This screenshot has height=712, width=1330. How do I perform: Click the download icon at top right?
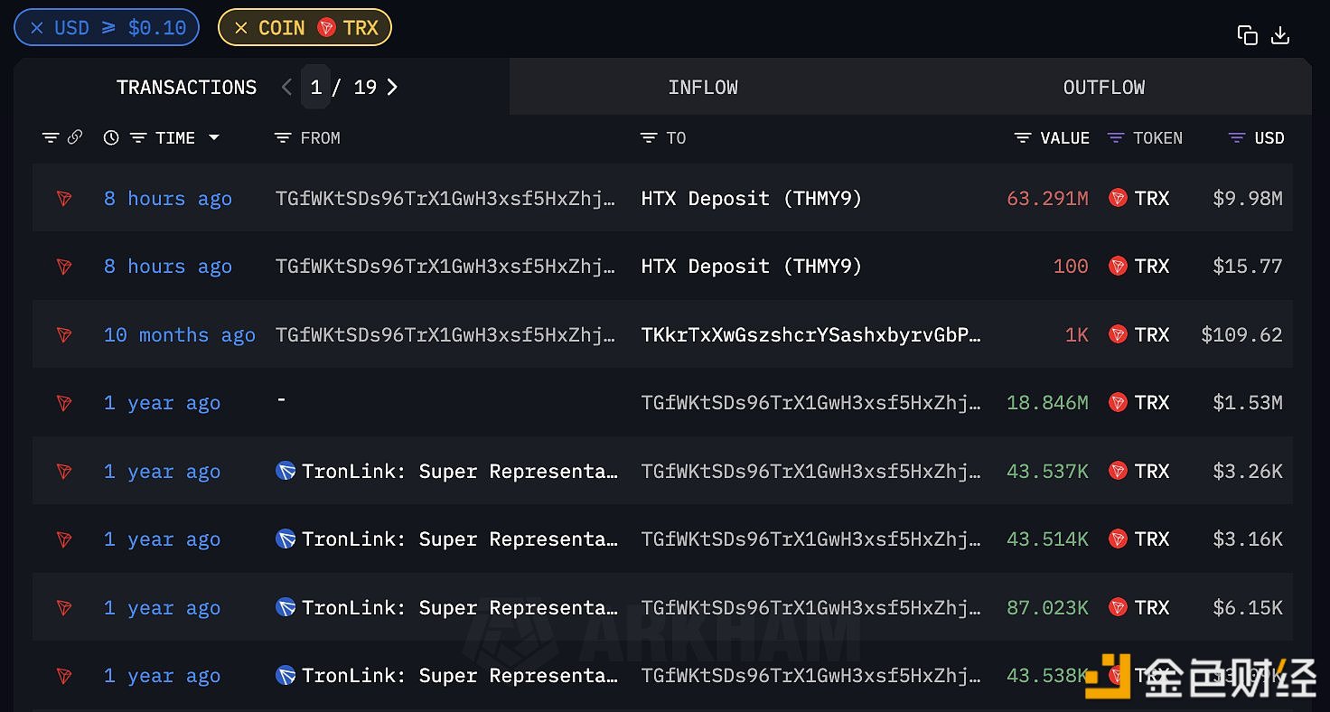[1279, 35]
